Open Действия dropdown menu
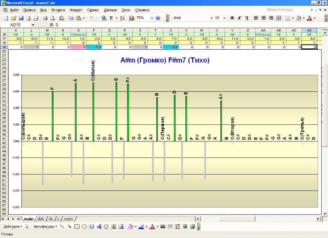The image size is (328, 238). (13, 226)
